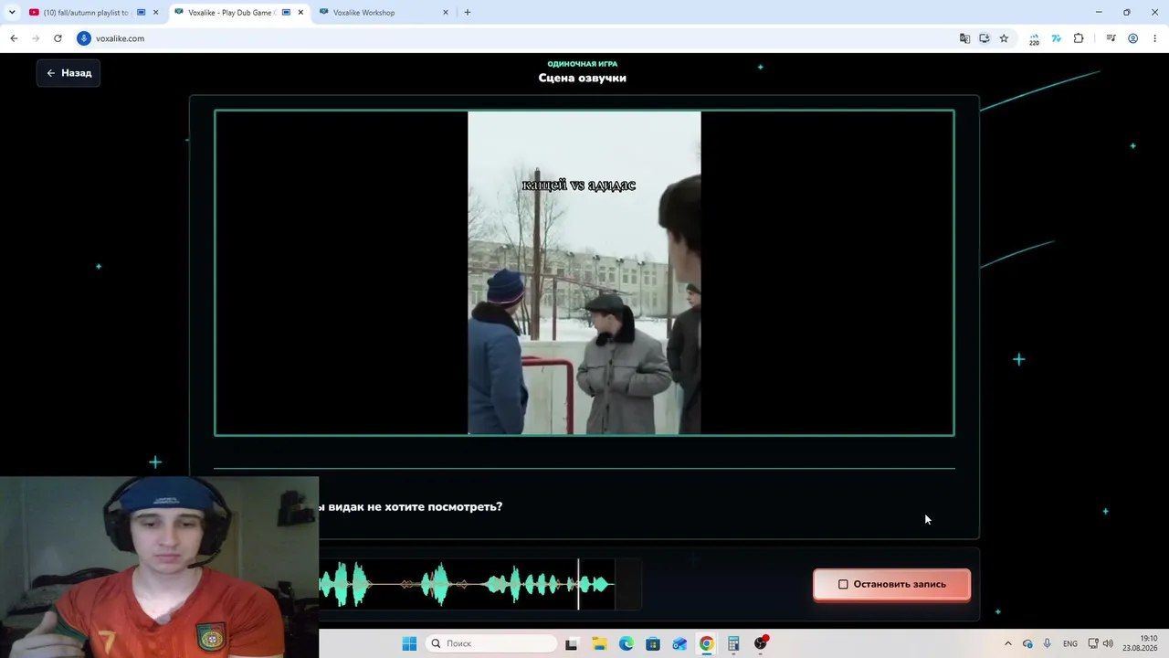The width and height of the screenshot is (1169, 658).
Task: Click the cloud sync tray icon
Action: coord(1027,643)
